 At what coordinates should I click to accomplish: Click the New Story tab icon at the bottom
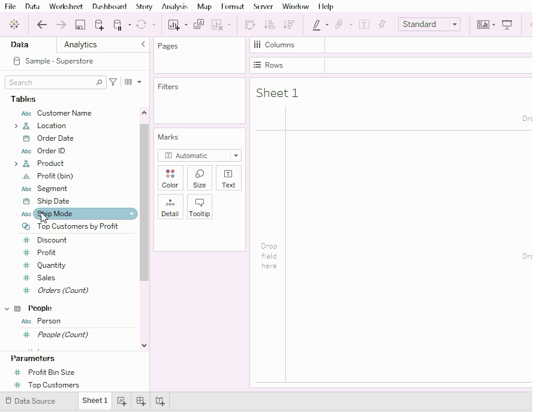[x=160, y=401]
